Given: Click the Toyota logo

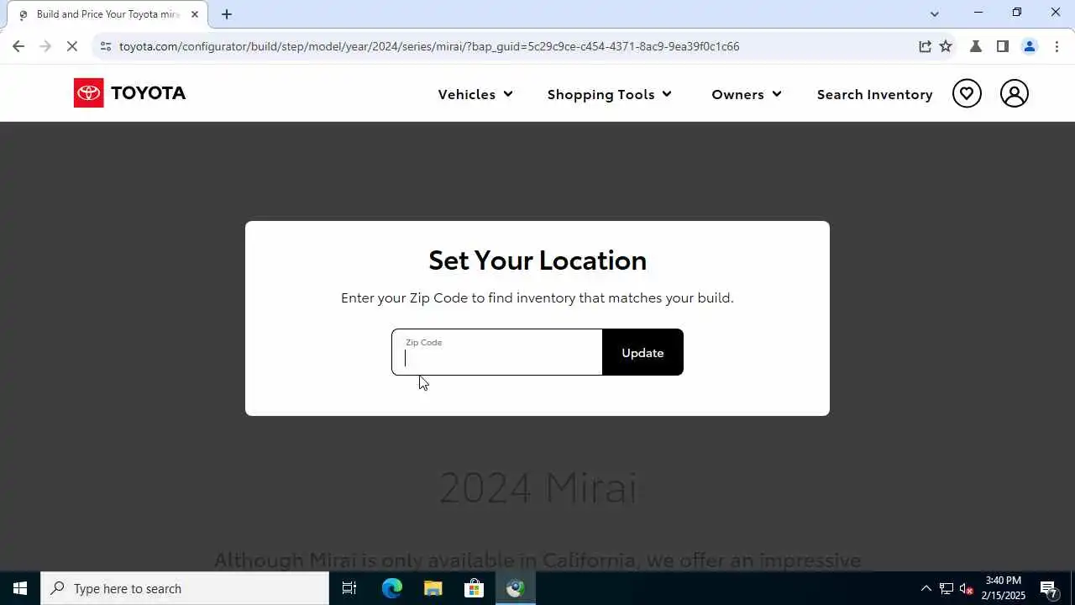Looking at the screenshot, I should tap(129, 93).
